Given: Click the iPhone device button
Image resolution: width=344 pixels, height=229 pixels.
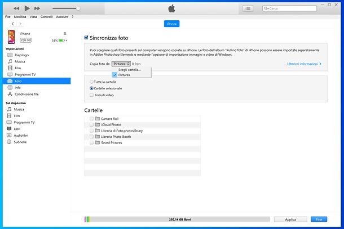Looking at the screenshot, I should point(172,24).
